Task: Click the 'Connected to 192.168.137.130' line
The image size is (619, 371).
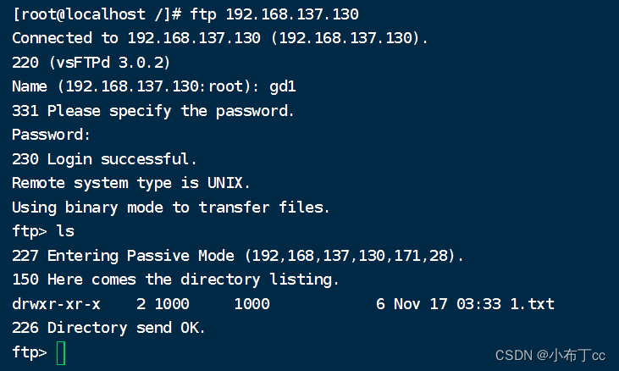Action: click(x=220, y=38)
